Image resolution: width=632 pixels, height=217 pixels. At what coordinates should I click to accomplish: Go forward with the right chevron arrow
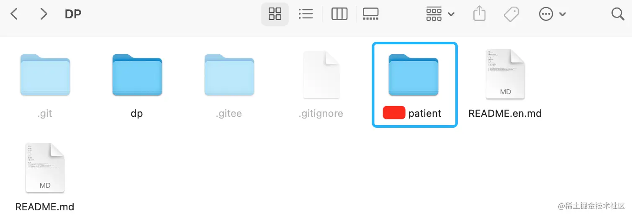tap(44, 14)
